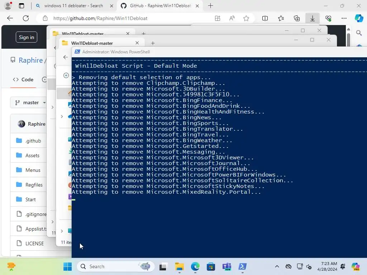The width and height of the screenshot is (367, 275).
Task: Go back in front Explorer window
Action: tap(65, 57)
